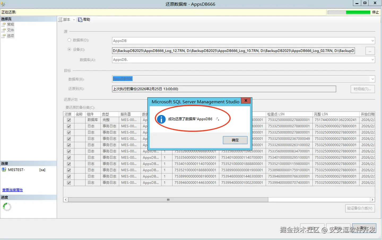Click the 脚本 script icon in the toolbar
Screen dimensions: 382x240
(x=60, y=20)
